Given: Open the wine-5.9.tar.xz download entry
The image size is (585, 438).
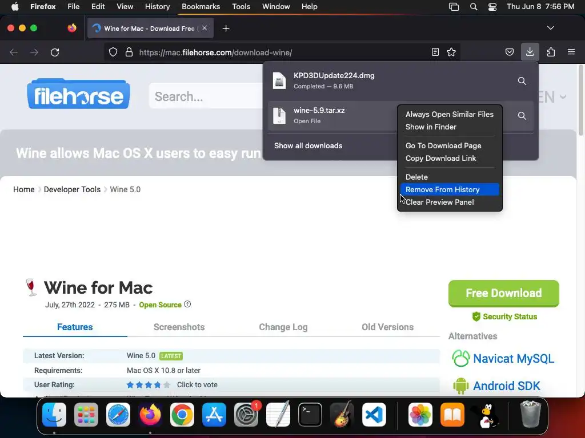Looking at the screenshot, I should (x=332, y=115).
